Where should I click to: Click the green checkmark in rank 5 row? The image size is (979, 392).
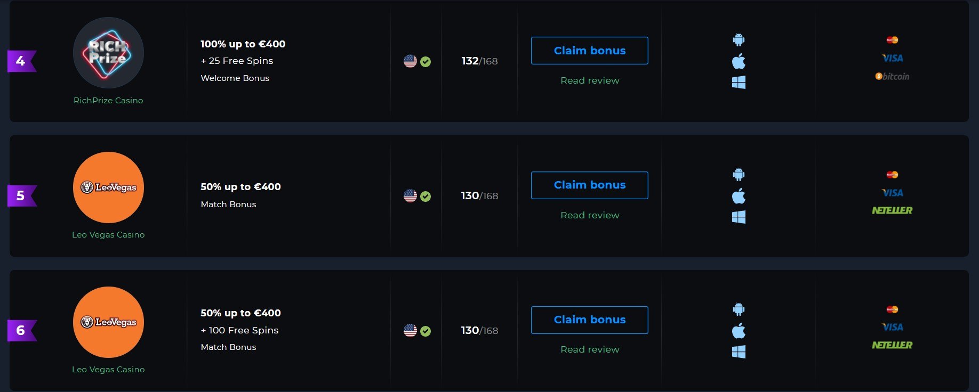426,197
